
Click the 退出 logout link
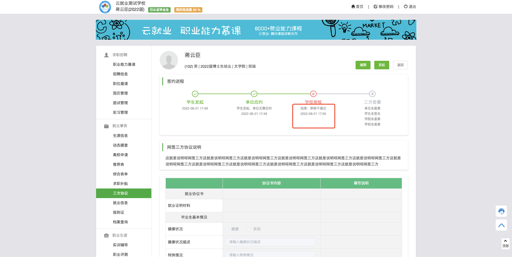410,7
